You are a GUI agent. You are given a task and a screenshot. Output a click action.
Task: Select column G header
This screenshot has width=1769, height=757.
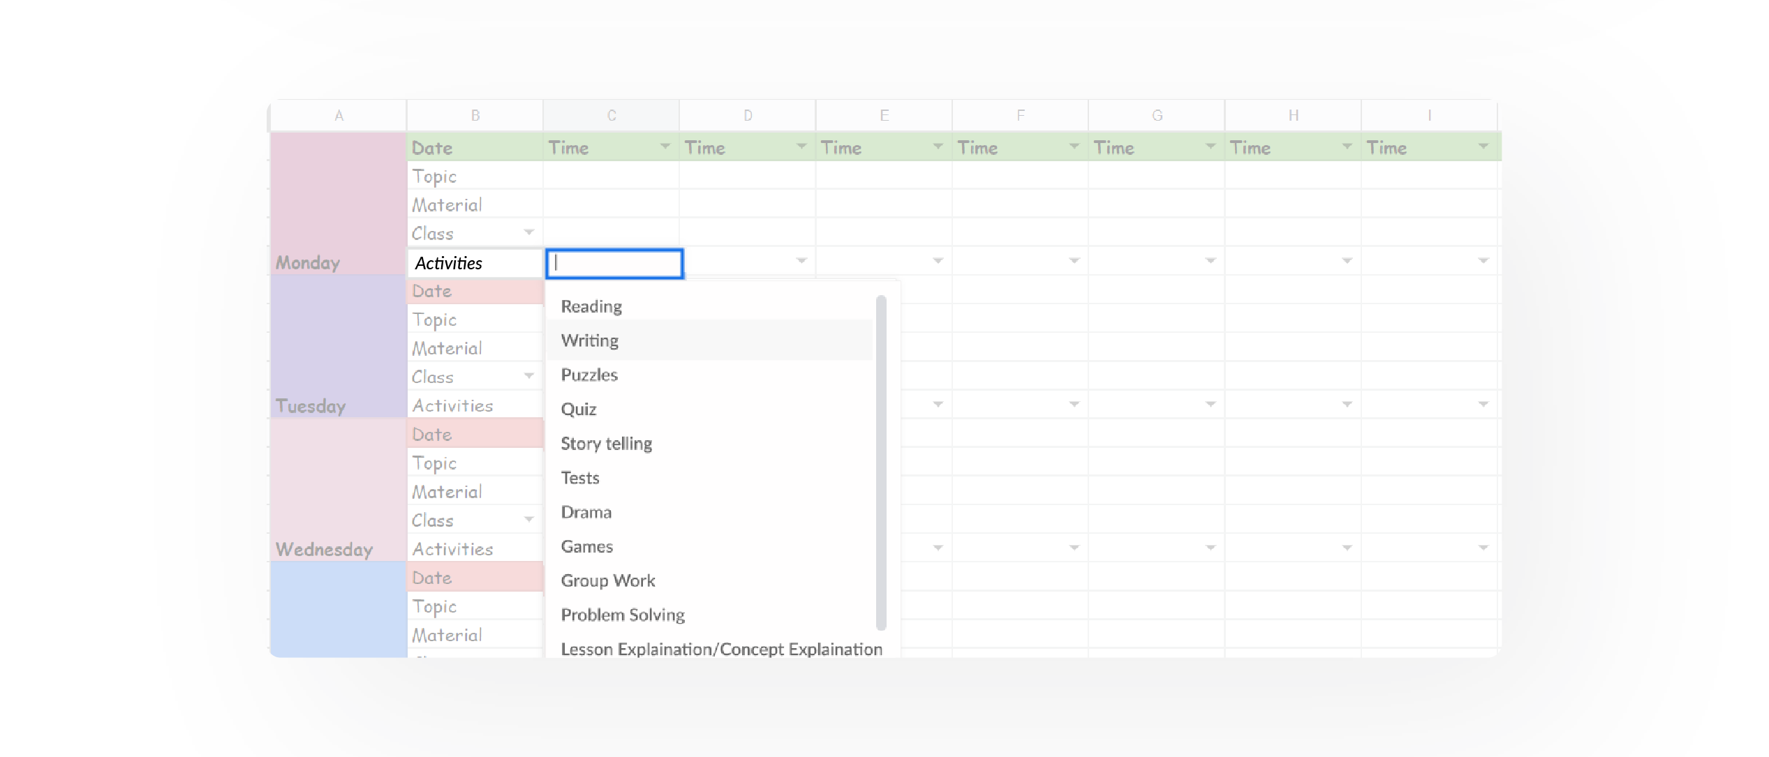point(1157,115)
